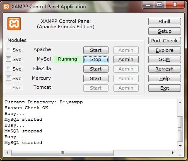188x161 pixels.
Task: Click the 'Status Check OK' log line
Action: coord(27,108)
